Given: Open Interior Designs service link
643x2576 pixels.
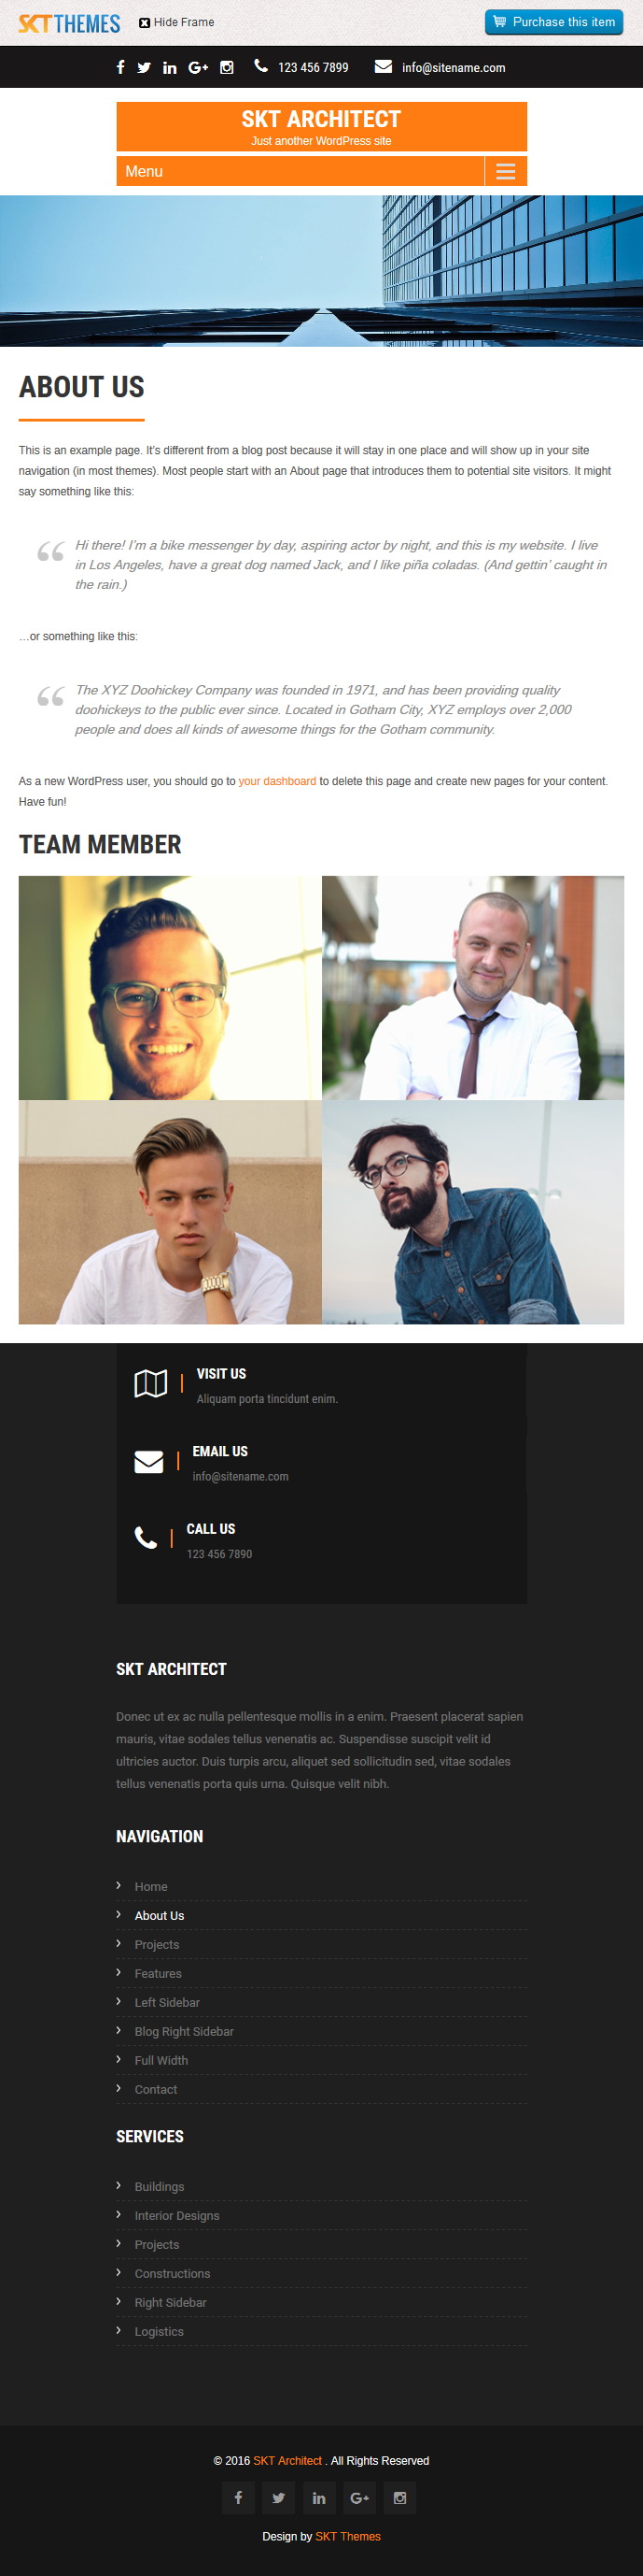Looking at the screenshot, I should tap(176, 2215).
